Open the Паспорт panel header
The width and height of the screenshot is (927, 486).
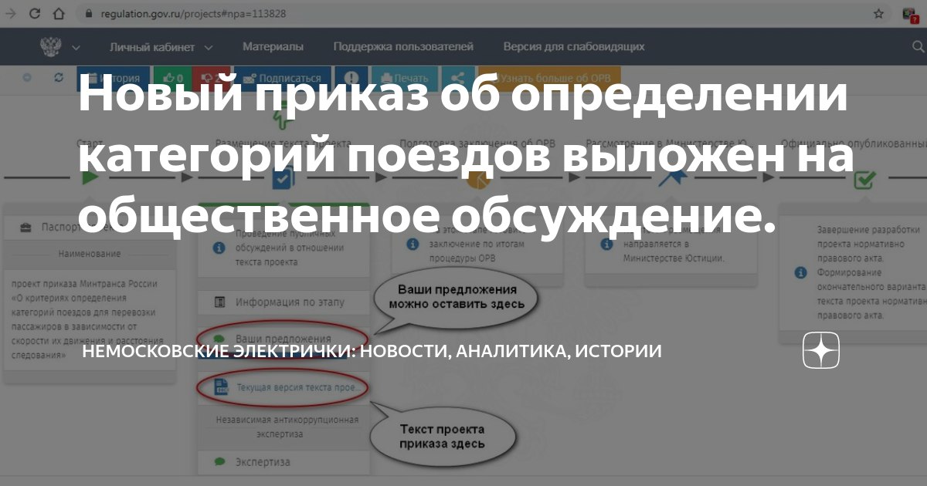[89, 228]
